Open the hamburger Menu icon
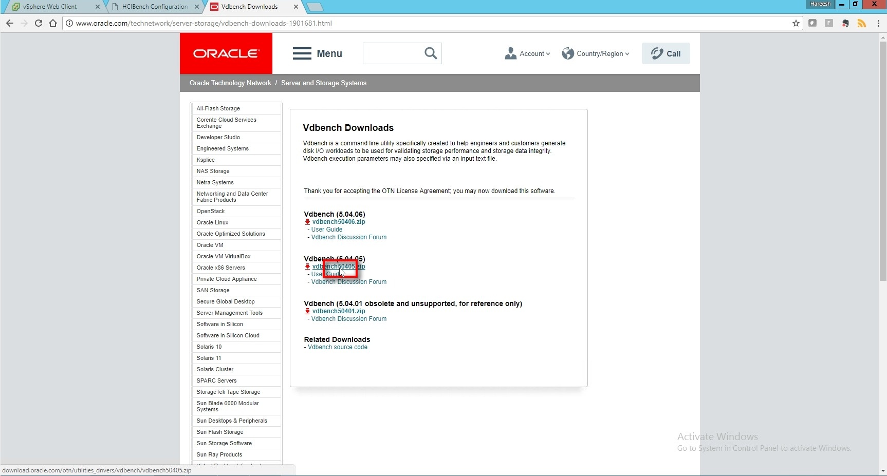 coord(302,53)
